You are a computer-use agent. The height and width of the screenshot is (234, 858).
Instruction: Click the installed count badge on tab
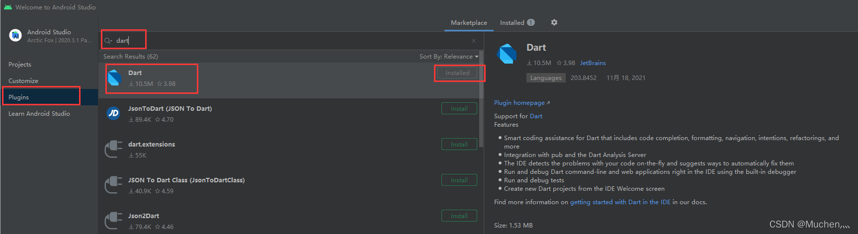pyautogui.click(x=531, y=22)
